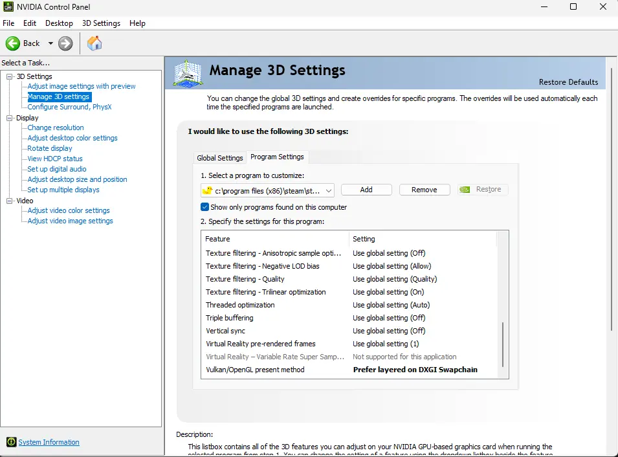Open Adjust video image settings
Screen dimensions: 618x457
pos(70,221)
